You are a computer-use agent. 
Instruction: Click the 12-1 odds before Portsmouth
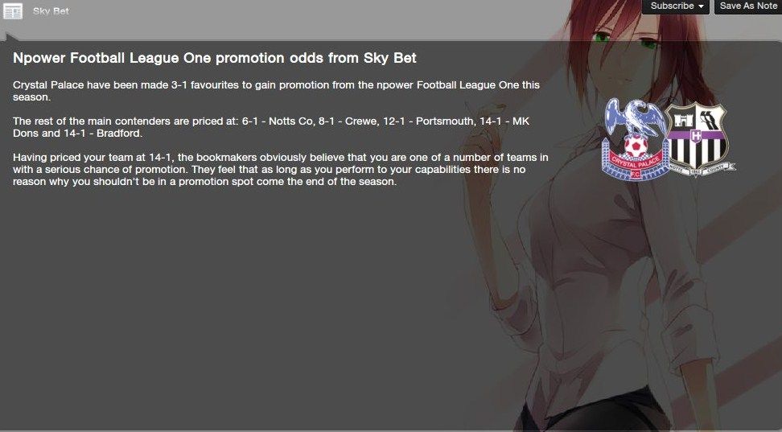[394, 121]
